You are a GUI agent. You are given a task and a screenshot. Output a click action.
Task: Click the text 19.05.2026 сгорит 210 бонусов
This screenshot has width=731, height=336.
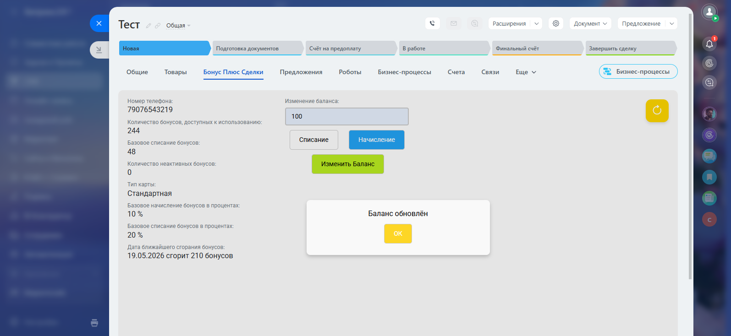point(180,255)
